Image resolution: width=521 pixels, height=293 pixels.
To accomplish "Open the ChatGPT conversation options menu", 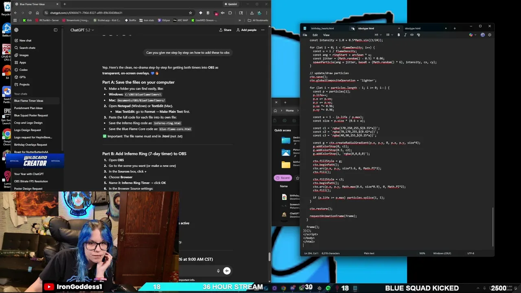I will [263, 30].
